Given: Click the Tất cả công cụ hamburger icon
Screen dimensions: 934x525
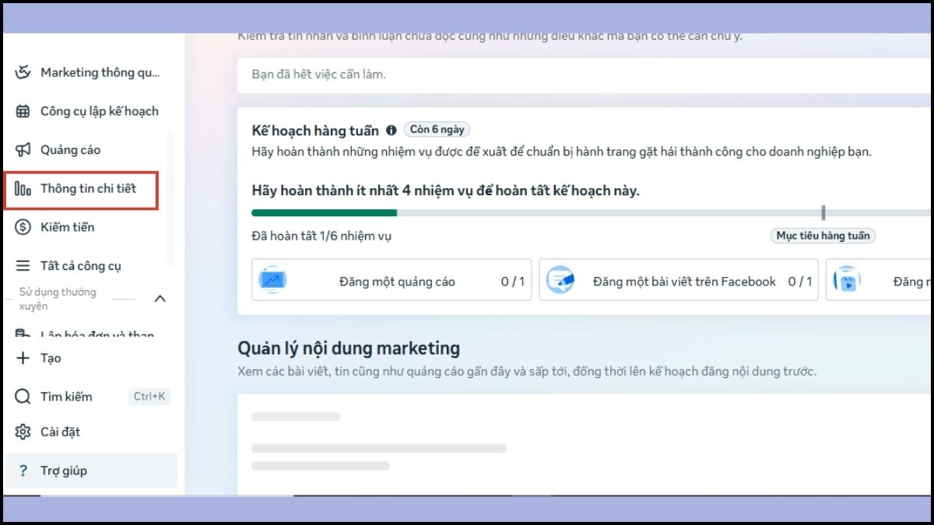Looking at the screenshot, I should (x=23, y=266).
